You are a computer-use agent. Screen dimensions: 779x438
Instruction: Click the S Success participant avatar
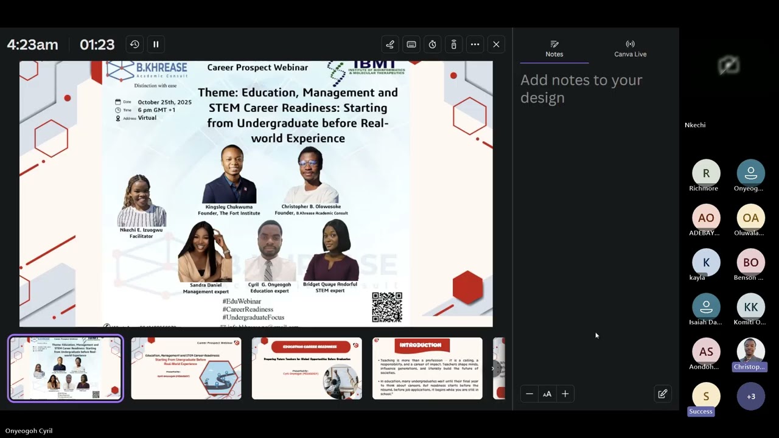click(706, 396)
